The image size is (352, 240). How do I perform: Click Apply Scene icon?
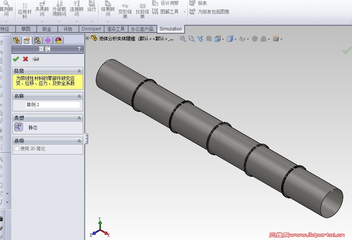[x=263, y=39]
